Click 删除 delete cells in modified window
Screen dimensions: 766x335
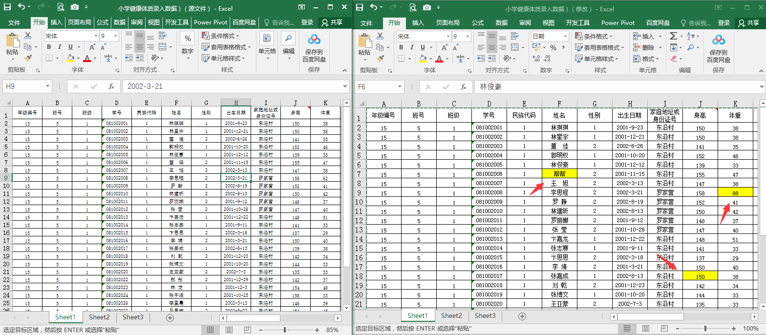coord(644,48)
